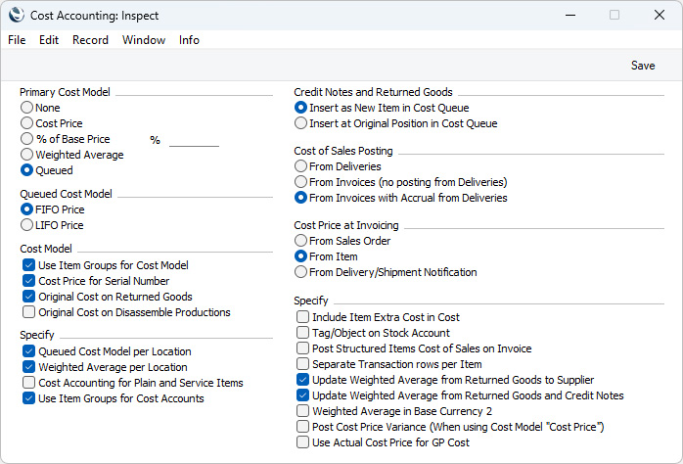Click the Save button
The height and width of the screenshot is (464, 683).
click(643, 66)
